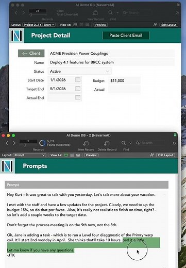Click Edit Layout in Prompts window
Screen dimensions: 186x268
coord(165,155)
